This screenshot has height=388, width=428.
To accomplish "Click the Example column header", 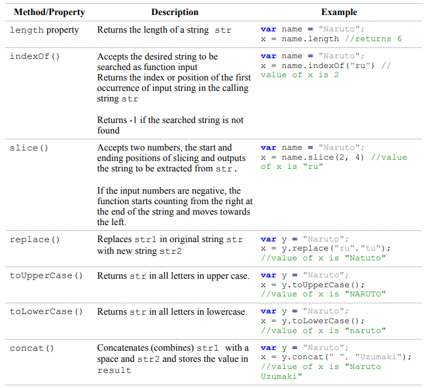I will (x=339, y=12).
